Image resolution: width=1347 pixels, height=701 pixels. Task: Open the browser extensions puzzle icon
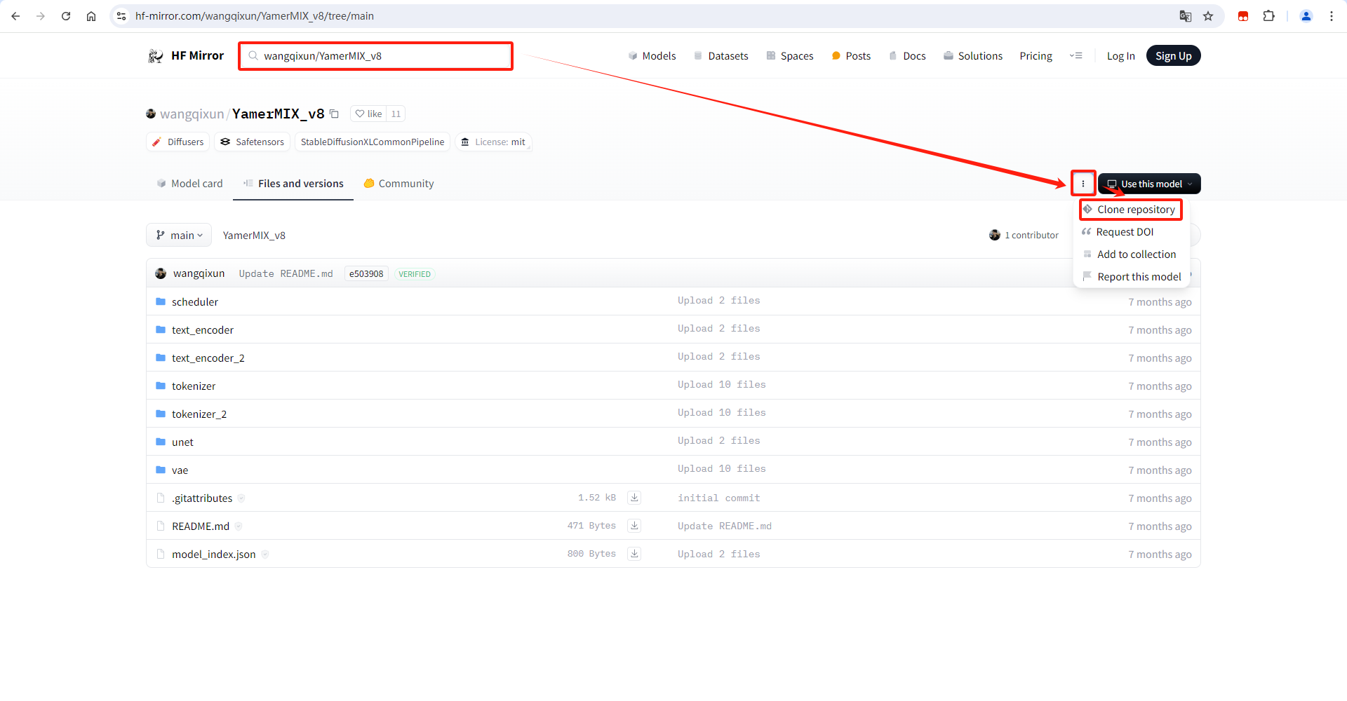(x=1268, y=16)
